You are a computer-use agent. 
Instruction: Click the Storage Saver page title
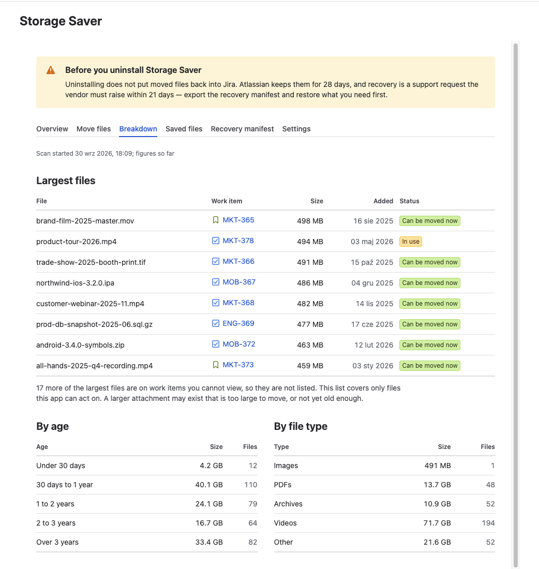coord(61,21)
